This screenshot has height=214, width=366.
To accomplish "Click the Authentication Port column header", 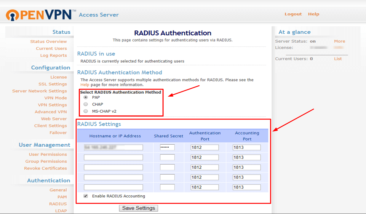I will point(205,136).
